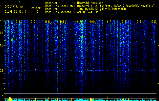
Task: Click the 1018 time marker
Action: tap(123, 21)
